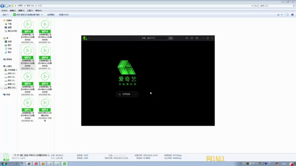Viewport: 296px width, 166px height.
Task: Select 收藏夹 in the navigation pane
Action: [7, 20]
